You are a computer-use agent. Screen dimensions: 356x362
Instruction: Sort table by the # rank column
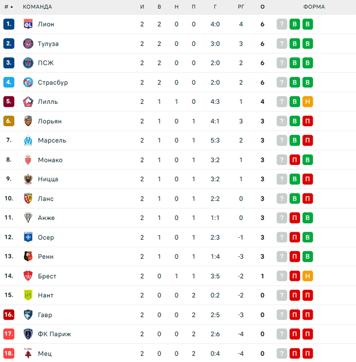click(8, 7)
